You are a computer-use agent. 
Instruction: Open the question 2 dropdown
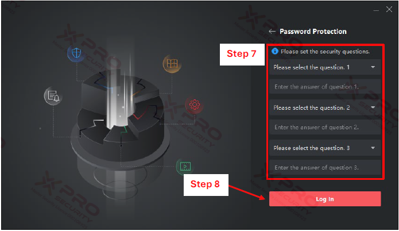click(325, 107)
